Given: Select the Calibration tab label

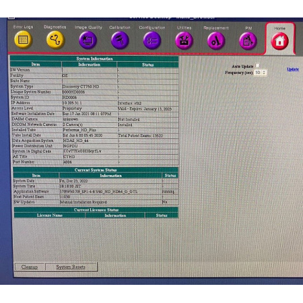Looking at the screenshot, I should coord(120,28).
